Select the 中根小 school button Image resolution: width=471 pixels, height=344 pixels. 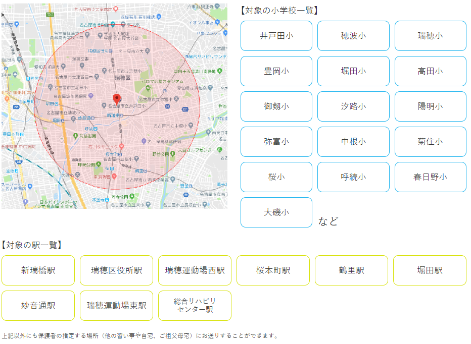point(353,142)
